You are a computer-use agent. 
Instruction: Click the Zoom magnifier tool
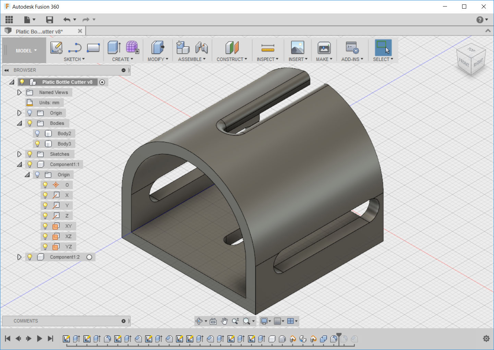235,321
